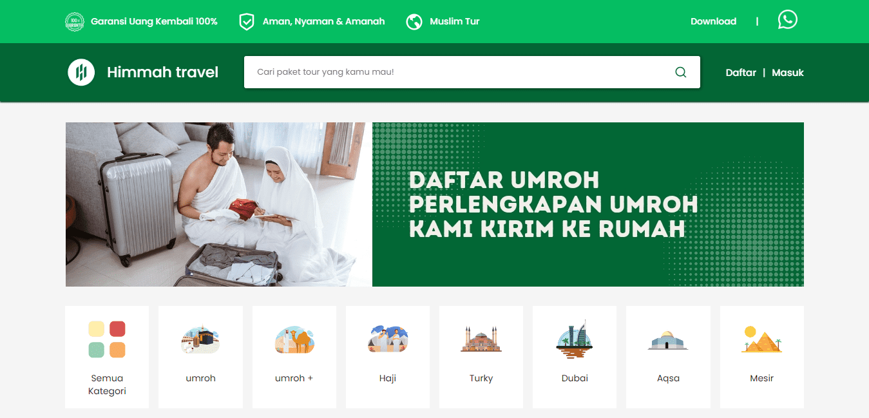Open the Download link

[713, 21]
